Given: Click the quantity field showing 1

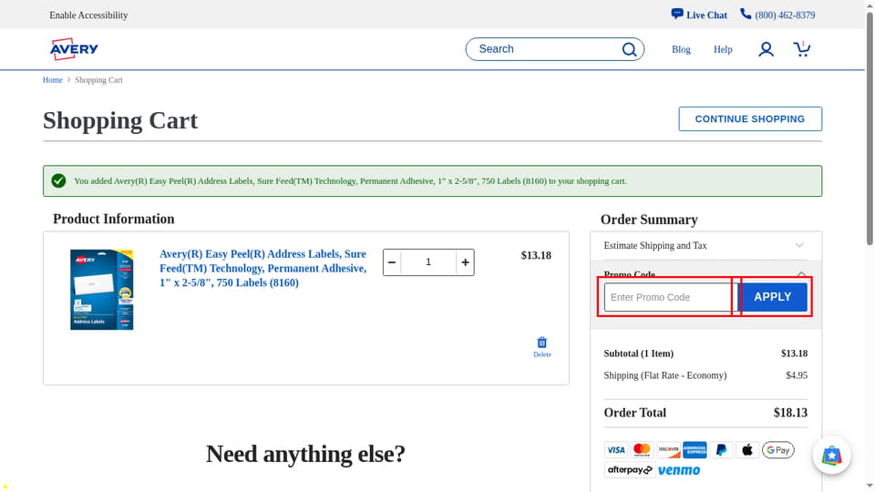Looking at the screenshot, I should click(428, 262).
